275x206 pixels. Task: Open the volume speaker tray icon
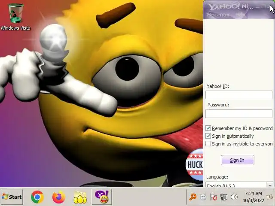pos(234,197)
